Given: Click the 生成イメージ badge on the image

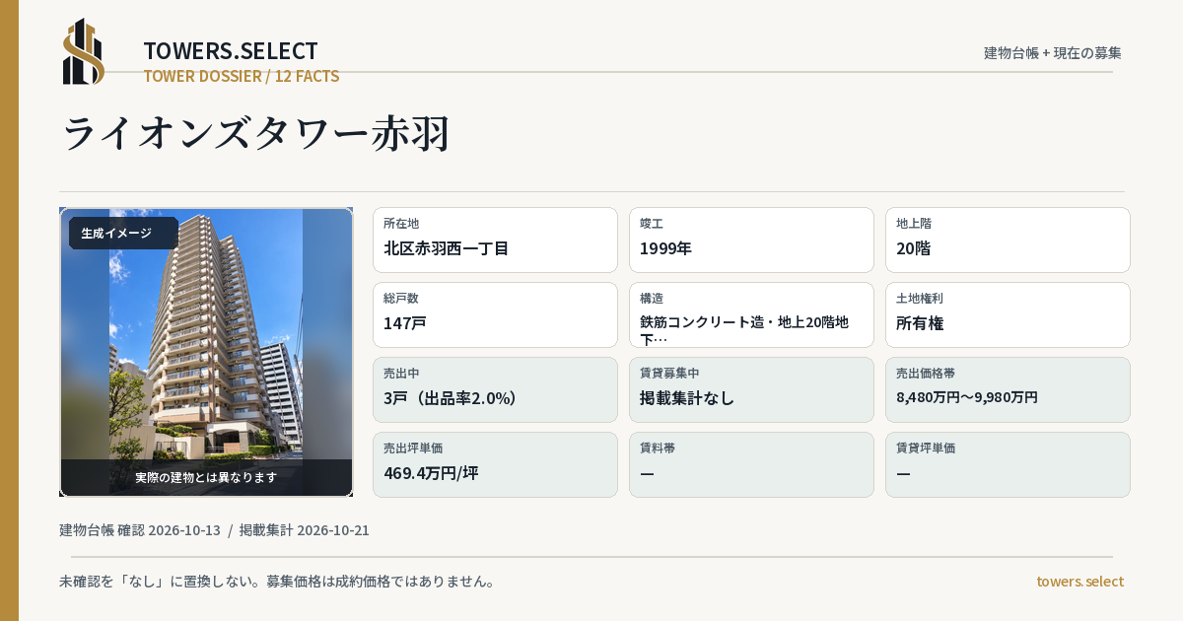Looking at the screenshot, I should coord(123,234).
